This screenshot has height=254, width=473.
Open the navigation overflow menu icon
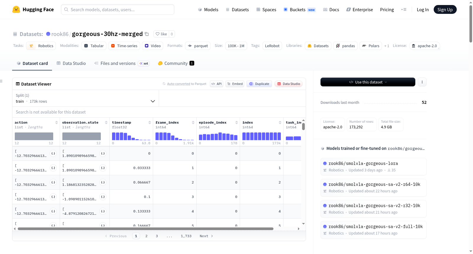(x=404, y=9)
